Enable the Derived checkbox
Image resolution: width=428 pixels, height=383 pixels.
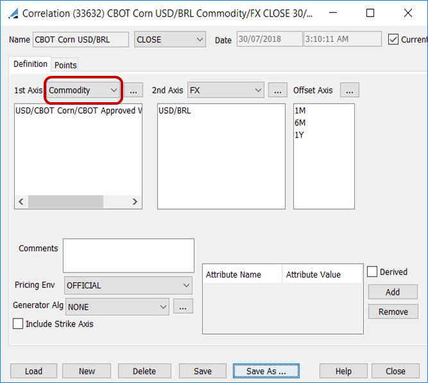click(372, 272)
